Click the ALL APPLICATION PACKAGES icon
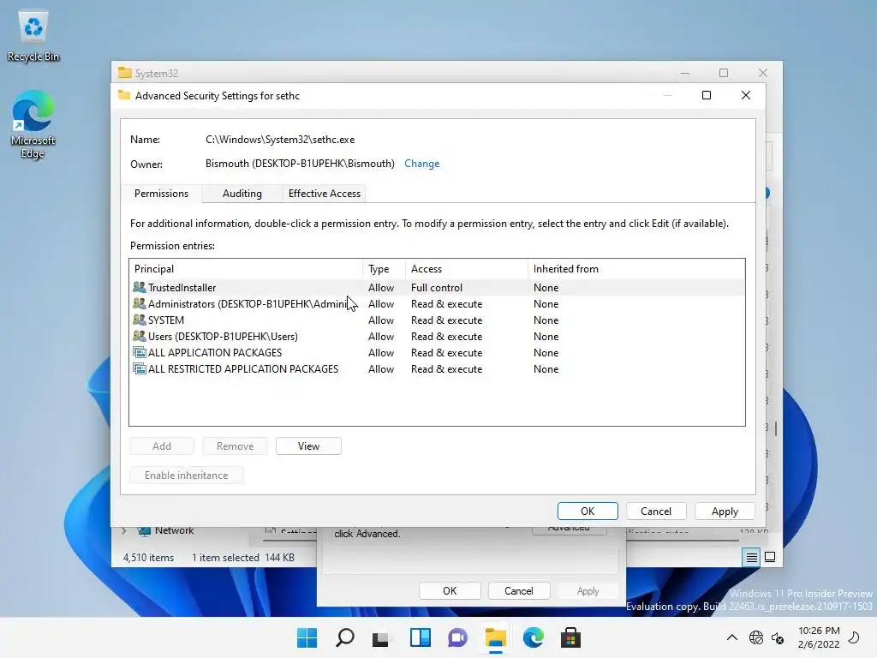 pyautogui.click(x=140, y=352)
